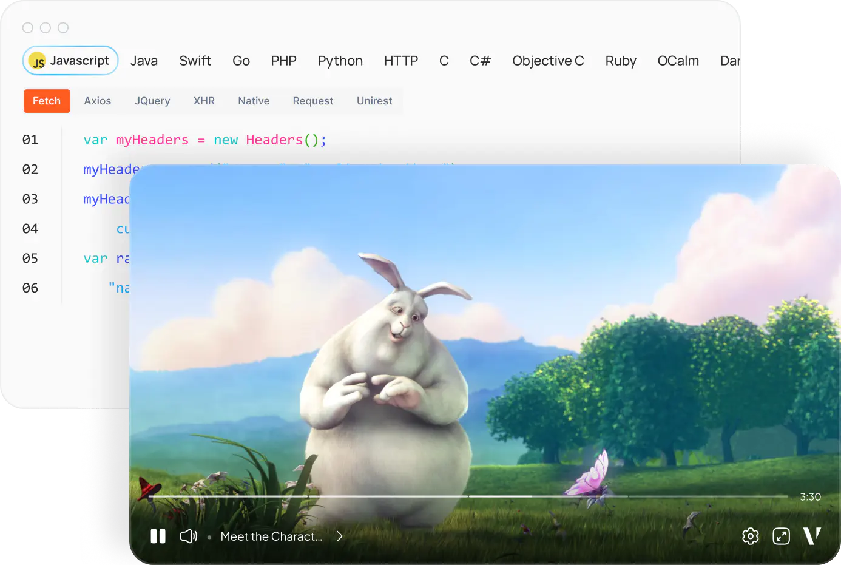This screenshot has height=565, width=841.
Task: Click the 3:30 video duration label
Action: pos(810,497)
